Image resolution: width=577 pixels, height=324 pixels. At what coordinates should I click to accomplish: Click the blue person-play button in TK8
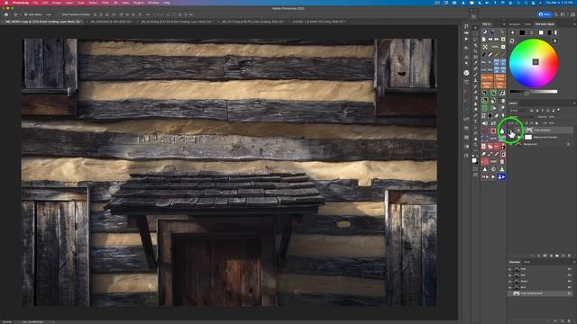502,176
